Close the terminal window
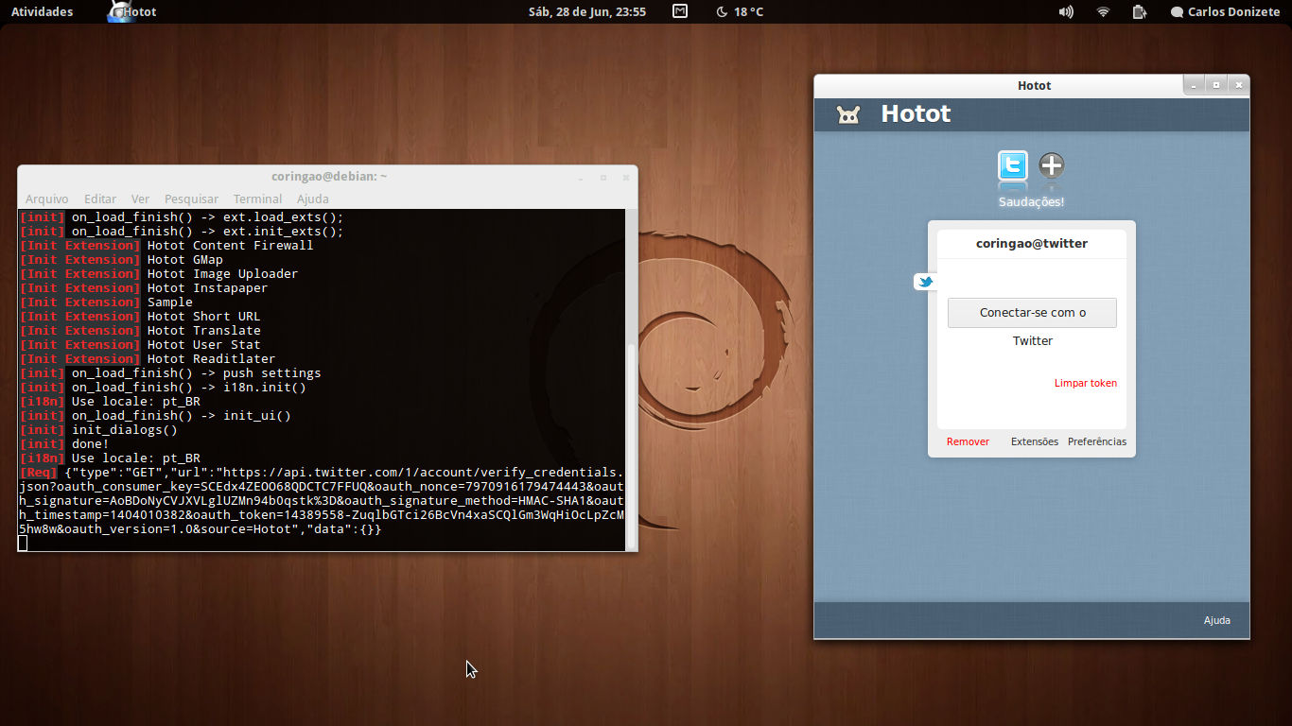The image size is (1292, 726). pos(625,177)
